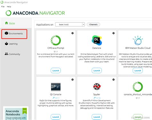This screenshot has height=120, width=152.
Task: Select the base (root) combo box field
Action: (x=70, y=25)
